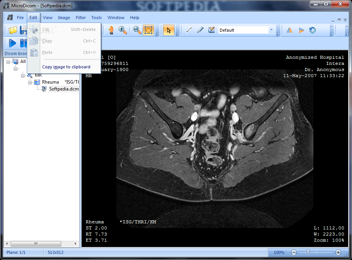Click the zoom in plus button
Viewport: 352px width, 260px height.
point(338,252)
